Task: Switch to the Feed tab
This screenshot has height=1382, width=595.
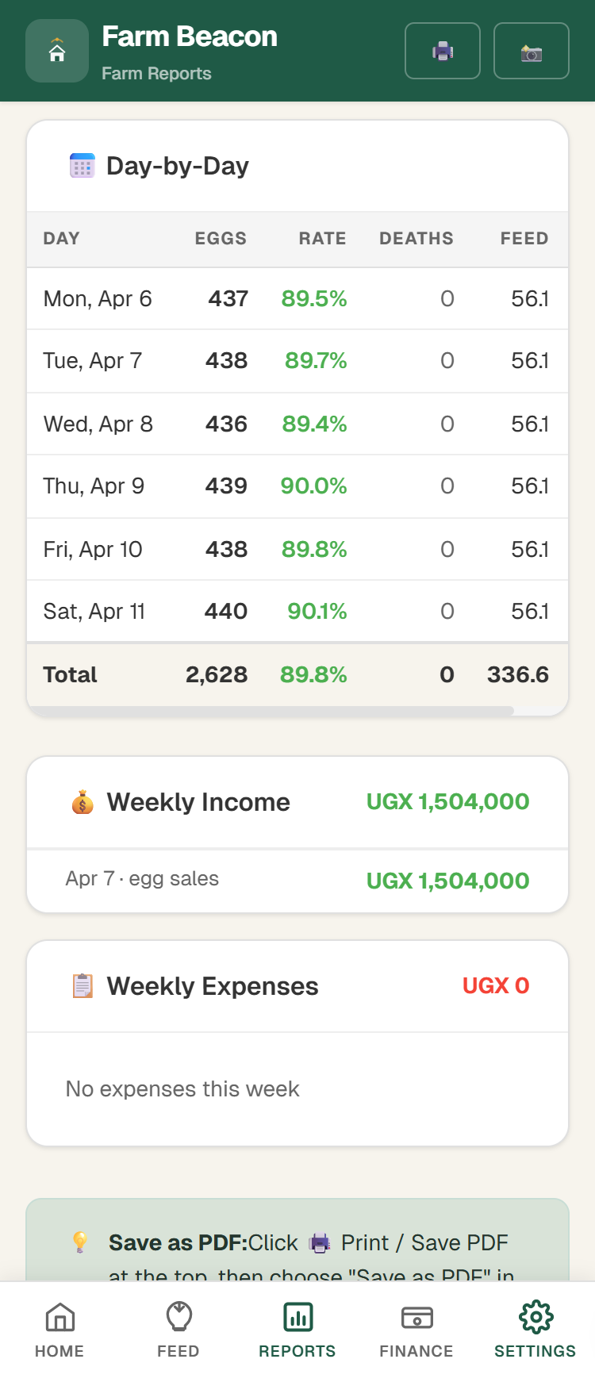Action: click(x=178, y=1330)
